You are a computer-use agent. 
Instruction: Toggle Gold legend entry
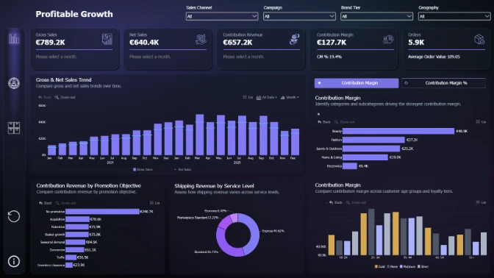[x=379, y=267]
